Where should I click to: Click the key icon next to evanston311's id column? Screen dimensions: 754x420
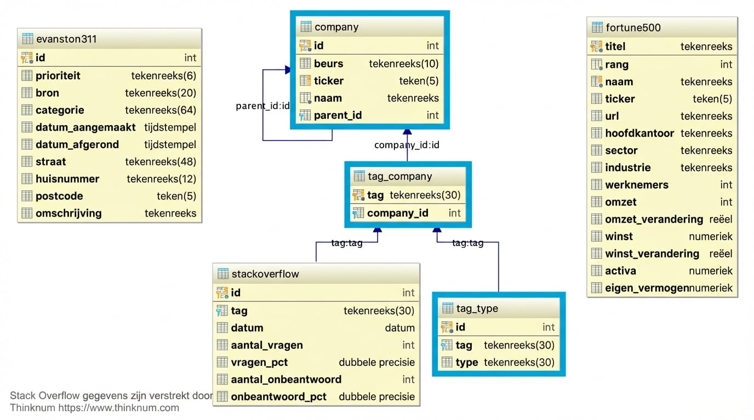tap(25, 57)
